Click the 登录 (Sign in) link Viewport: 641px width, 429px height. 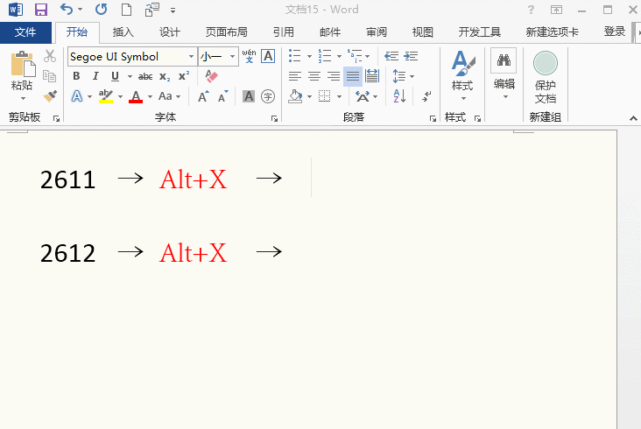[615, 32]
